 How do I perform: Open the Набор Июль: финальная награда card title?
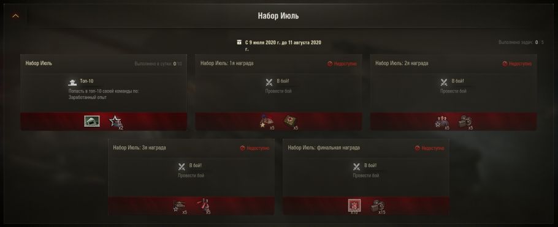[x=324, y=147]
